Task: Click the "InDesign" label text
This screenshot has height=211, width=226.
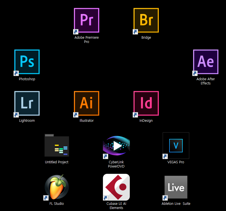Action: click(x=146, y=121)
